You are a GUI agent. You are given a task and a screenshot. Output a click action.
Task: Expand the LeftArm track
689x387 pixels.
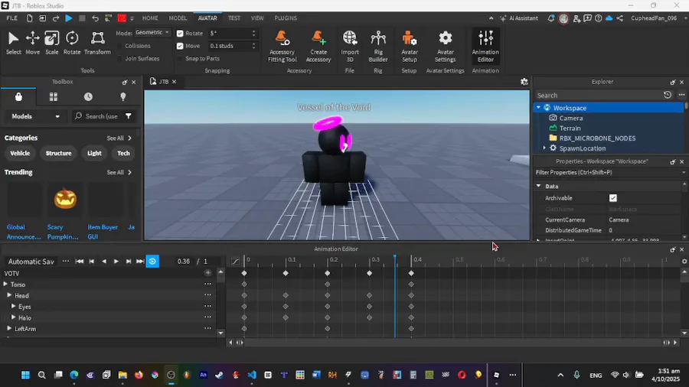[x=9, y=328]
